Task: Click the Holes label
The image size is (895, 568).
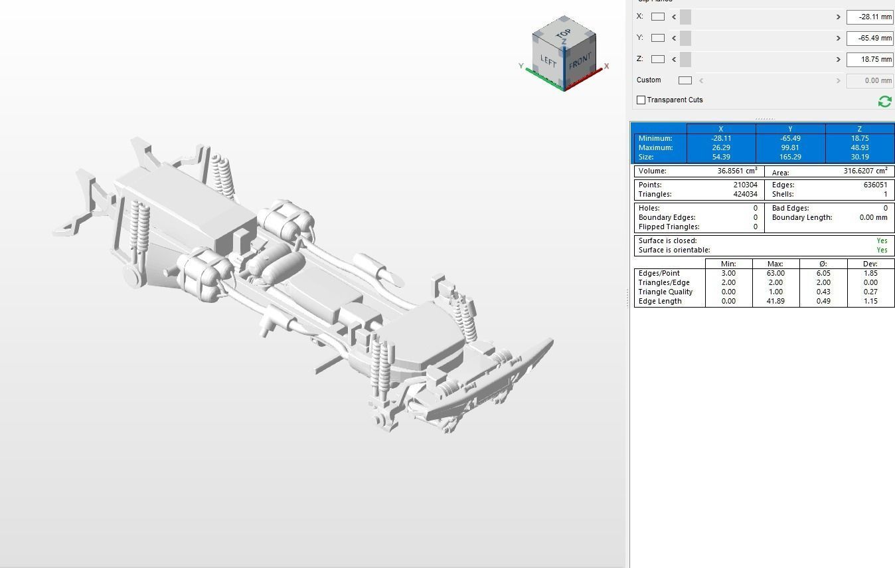Action: (649, 208)
